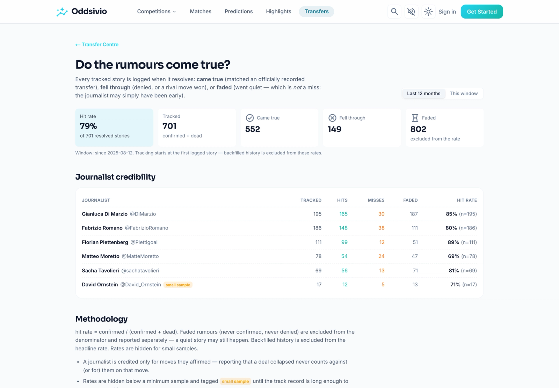Open journalist Sacha Tavolieri
The height and width of the screenshot is (388, 559).
coord(101,271)
